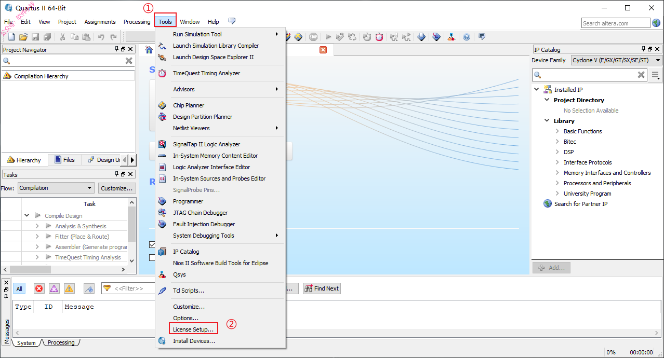This screenshot has width=664, height=358.
Task: Open the Tools menu
Action: 165,22
